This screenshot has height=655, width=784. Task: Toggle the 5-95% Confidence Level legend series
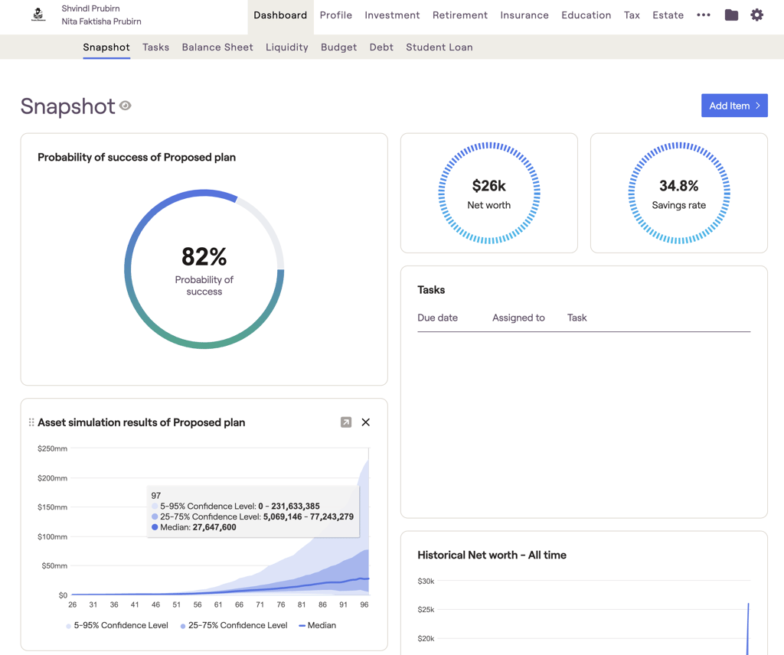(x=116, y=625)
